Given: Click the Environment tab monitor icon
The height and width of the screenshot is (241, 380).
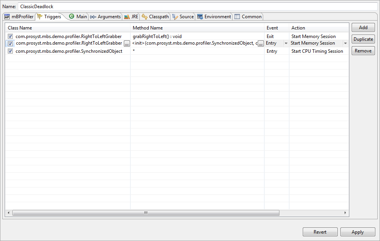Looking at the screenshot, I should (x=200, y=17).
